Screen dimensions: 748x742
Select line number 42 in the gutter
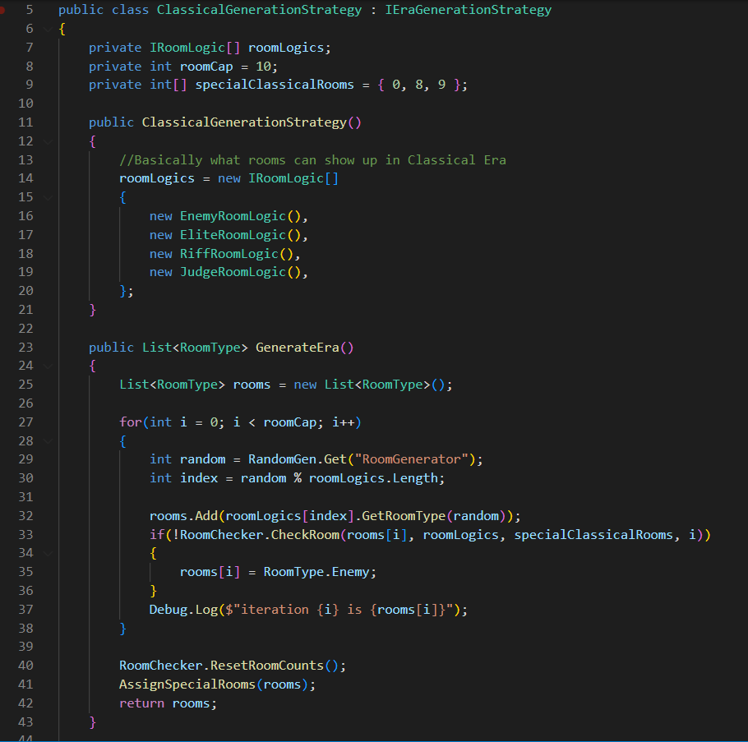[x=25, y=703]
